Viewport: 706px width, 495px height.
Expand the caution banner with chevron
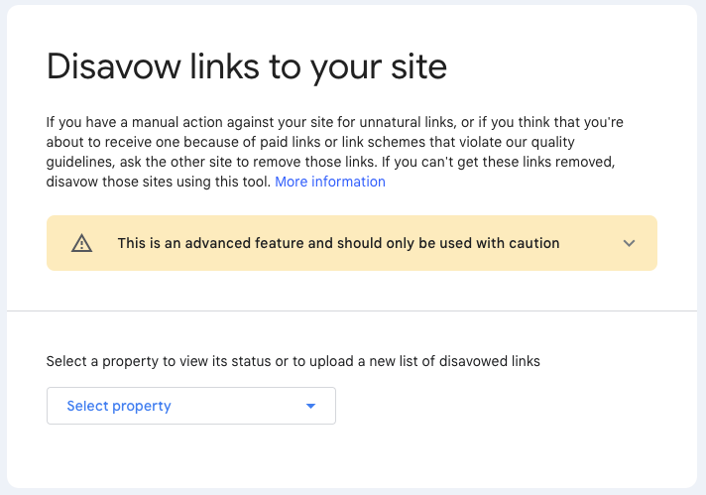pos(629,243)
